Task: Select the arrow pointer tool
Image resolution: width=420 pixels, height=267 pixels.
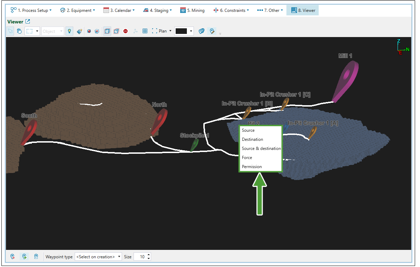Action: [11, 31]
